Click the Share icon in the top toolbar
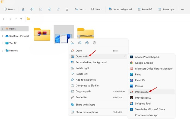The width and height of the screenshot is (190, 124). point(58,9)
